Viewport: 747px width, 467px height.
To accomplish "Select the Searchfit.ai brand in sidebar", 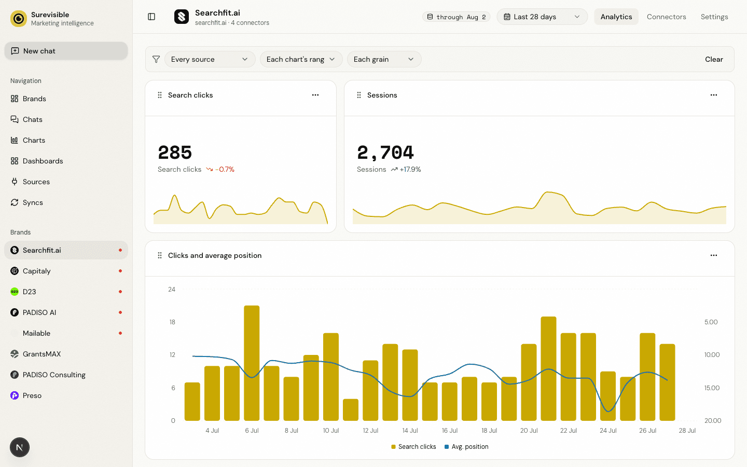I will pyautogui.click(x=66, y=250).
